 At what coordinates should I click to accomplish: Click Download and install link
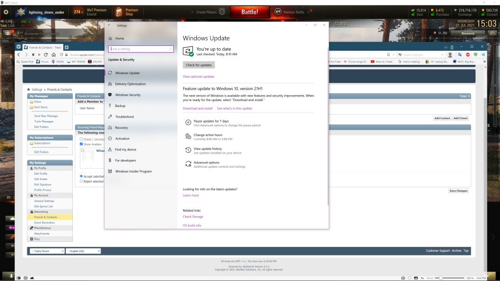(197, 108)
